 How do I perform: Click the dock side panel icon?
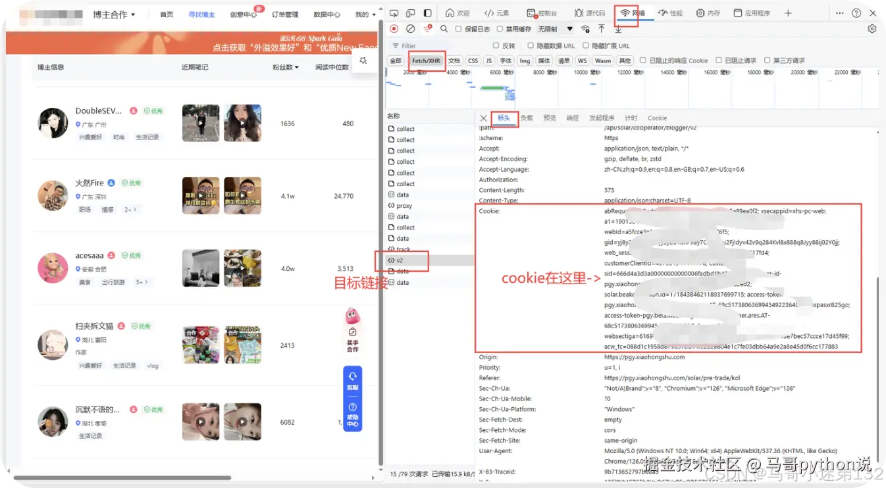(427, 13)
